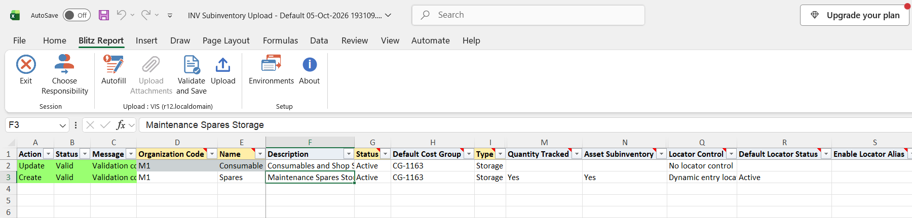Expand the Undo history dropdown
912x218 pixels.
(x=132, y=15)
